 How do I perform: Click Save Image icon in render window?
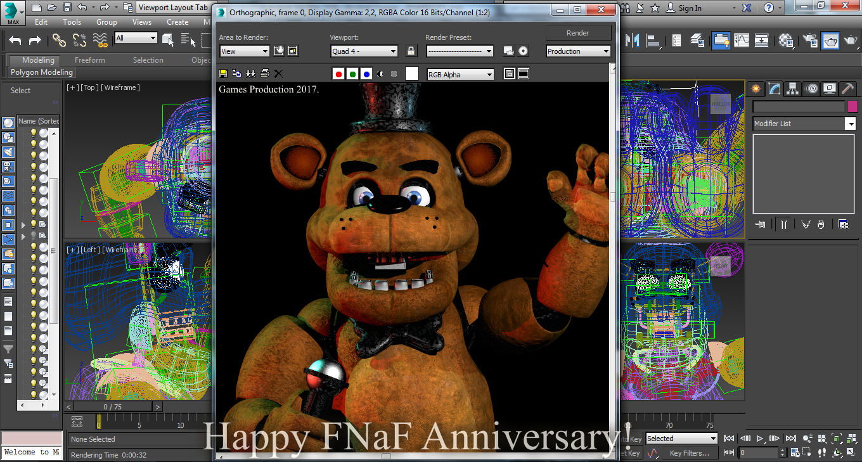pos(223,74)
